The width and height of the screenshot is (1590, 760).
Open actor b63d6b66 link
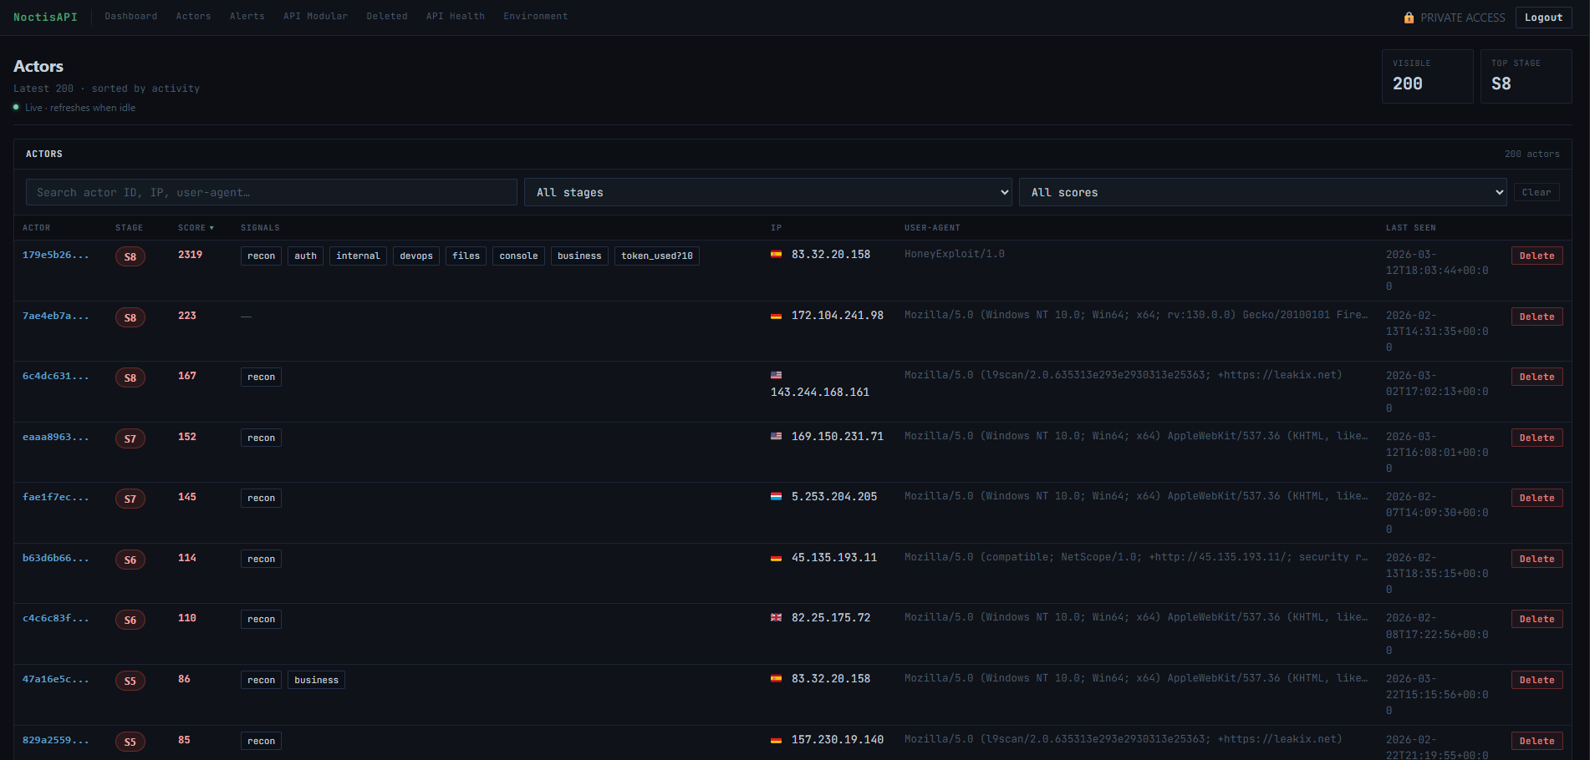point(55,558)
